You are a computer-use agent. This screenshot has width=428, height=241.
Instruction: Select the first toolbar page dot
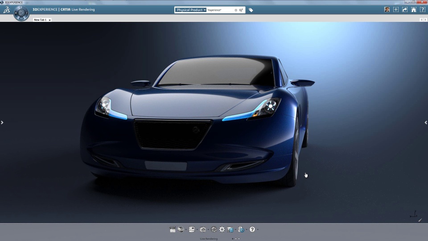pos(233,239)
